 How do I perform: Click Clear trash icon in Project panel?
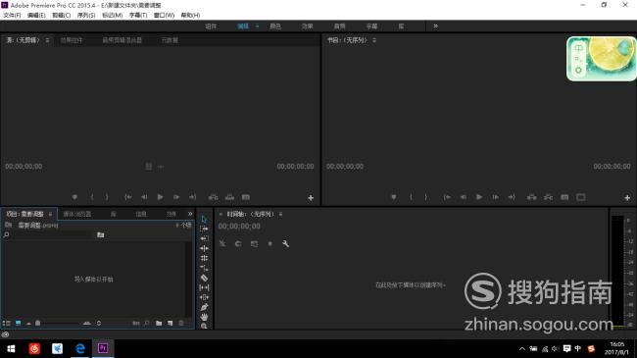coord(181,323)
